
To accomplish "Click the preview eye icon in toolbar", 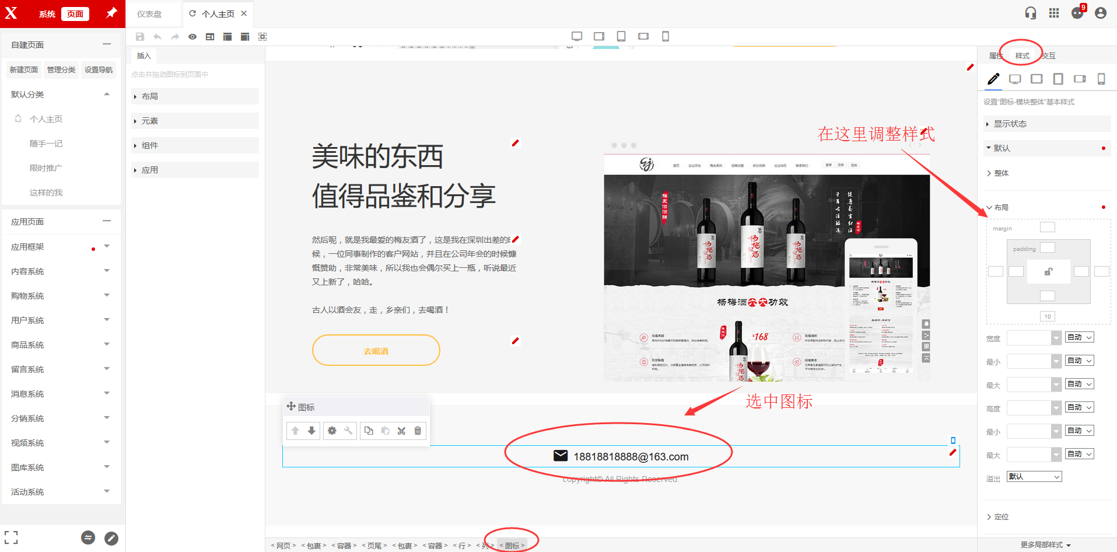I will click(x=192, y=37).
